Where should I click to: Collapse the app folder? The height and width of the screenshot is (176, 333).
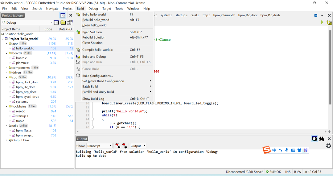pyautogui.click(x=6, y=44)
